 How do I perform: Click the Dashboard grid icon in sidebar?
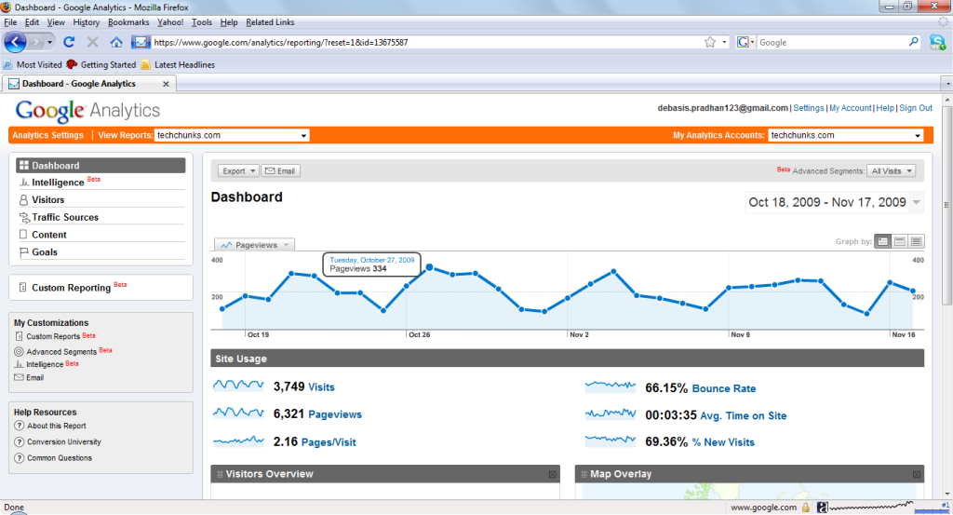[x=23, y=166]
